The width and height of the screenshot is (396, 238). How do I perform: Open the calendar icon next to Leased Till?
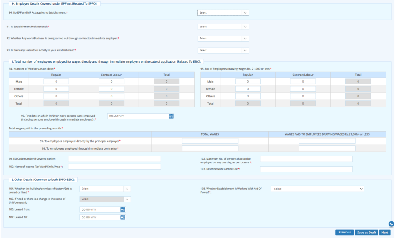123,217
